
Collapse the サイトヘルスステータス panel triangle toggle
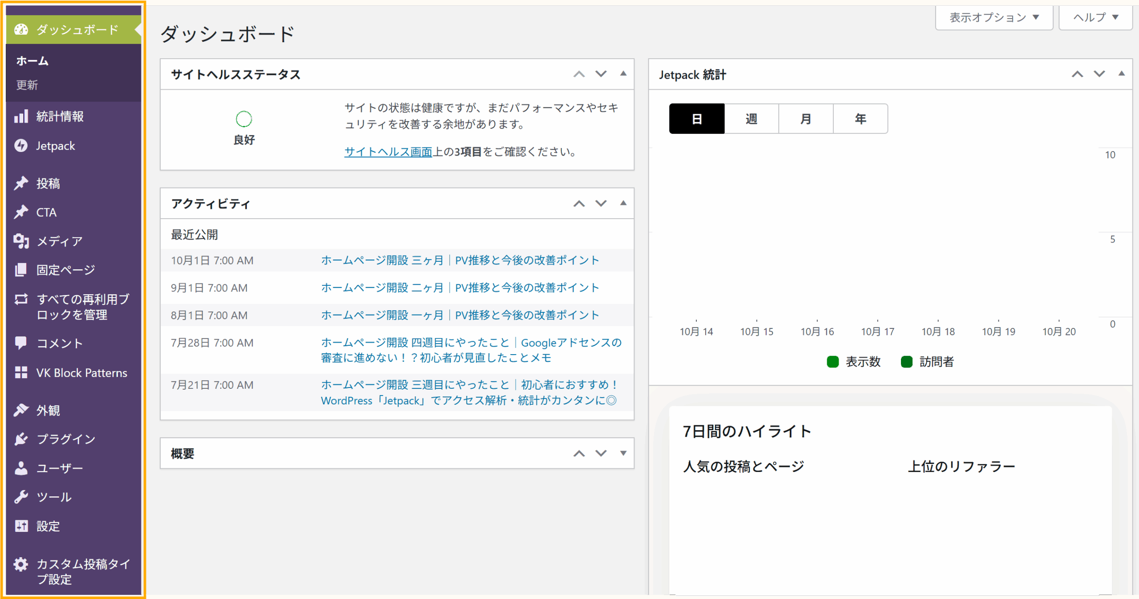[623, 74]
